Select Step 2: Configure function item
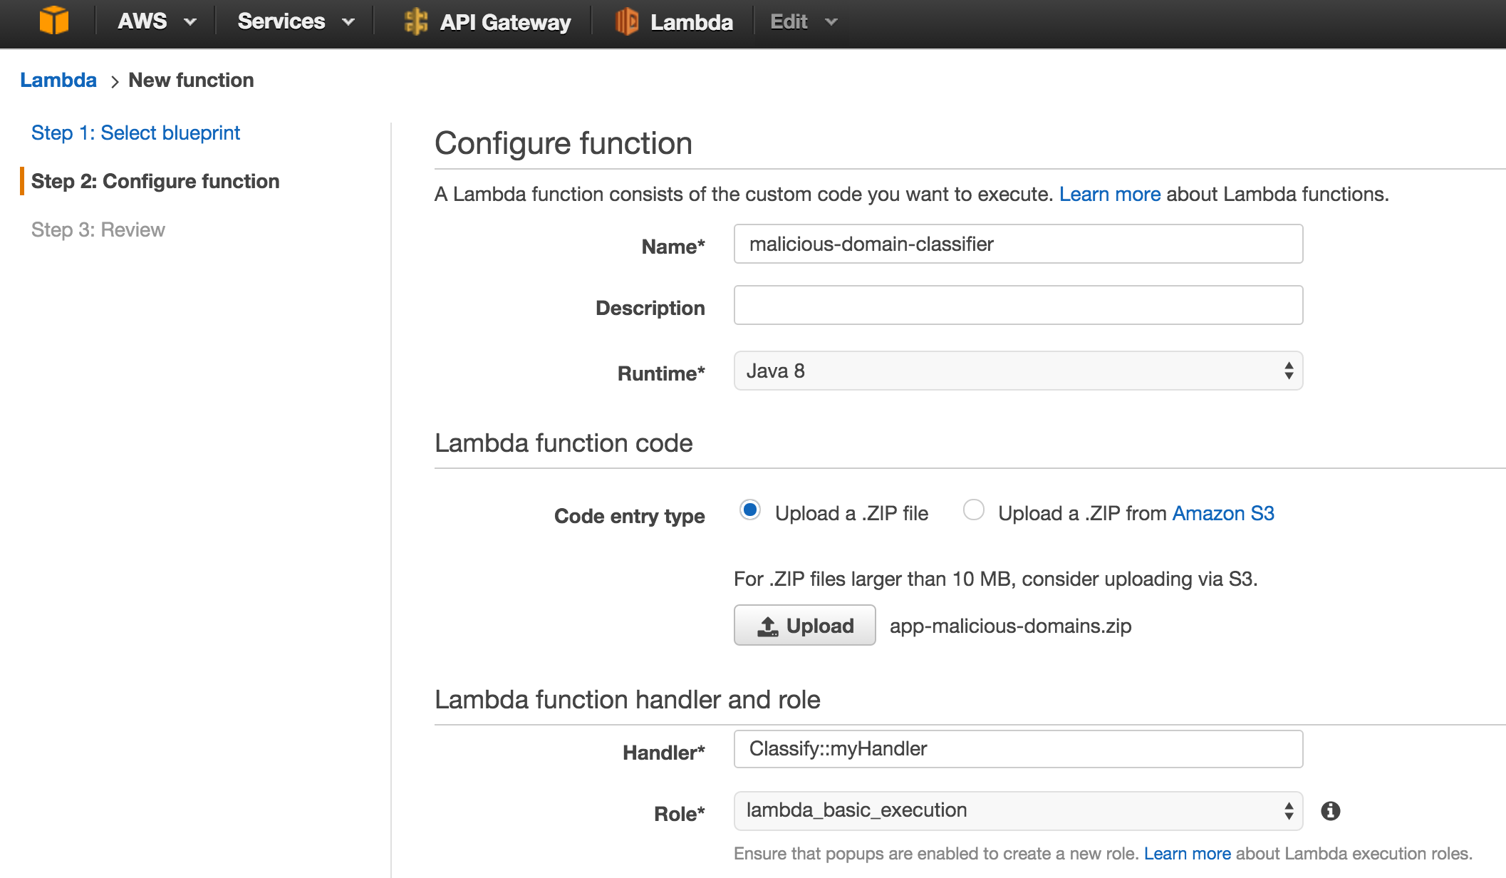The height and width of the screenshot is (878, 1506). coord(155,181)
